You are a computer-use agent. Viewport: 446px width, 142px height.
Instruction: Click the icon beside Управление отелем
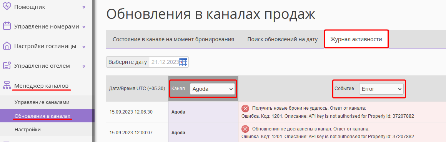tap(7, 65)
